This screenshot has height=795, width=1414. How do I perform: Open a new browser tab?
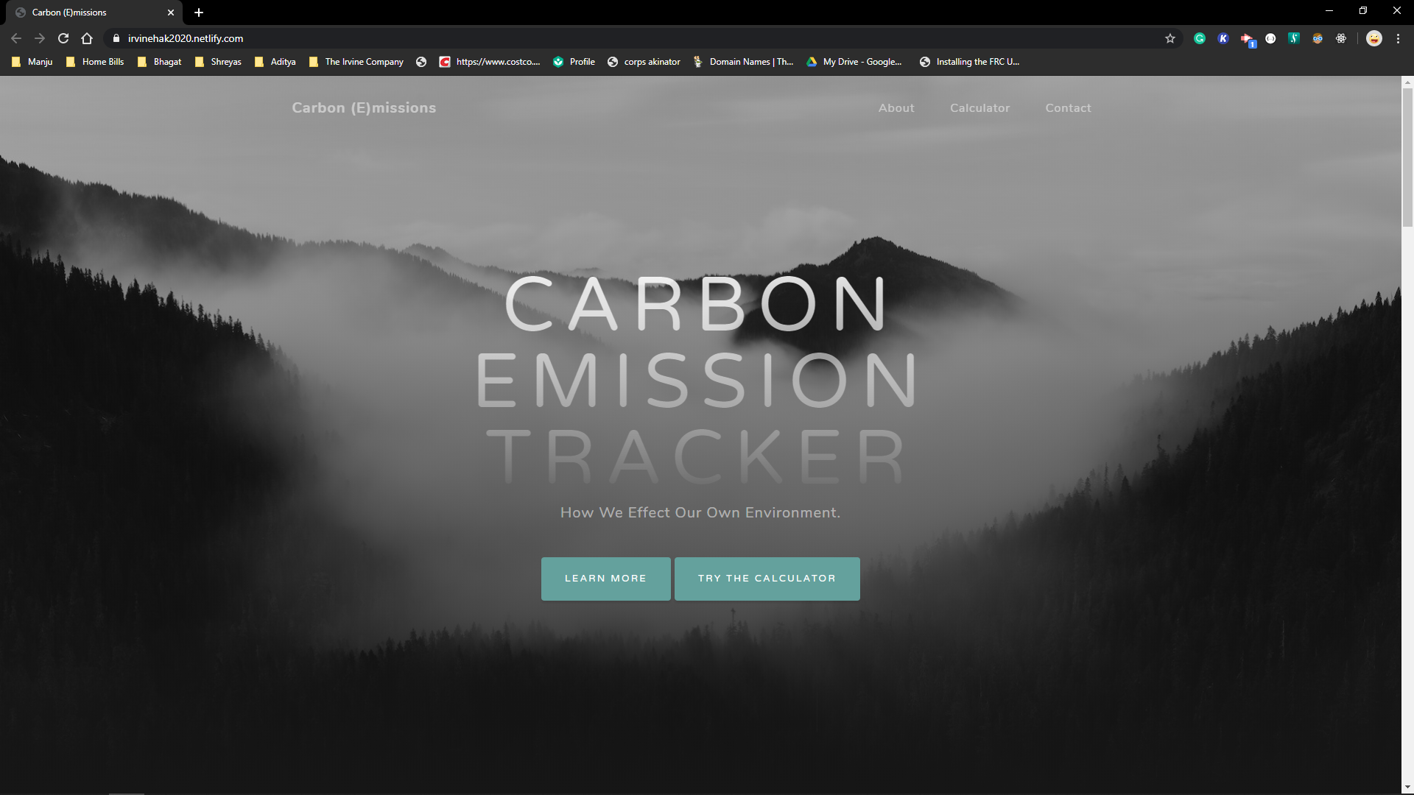pos(199,13)
